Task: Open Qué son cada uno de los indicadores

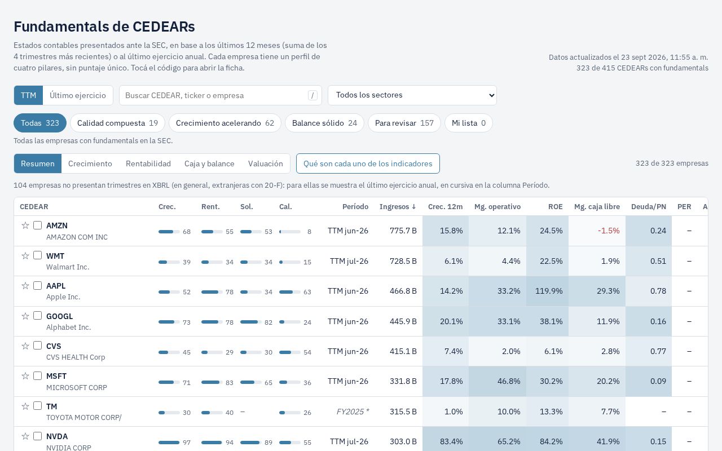Action: [368, 163]
